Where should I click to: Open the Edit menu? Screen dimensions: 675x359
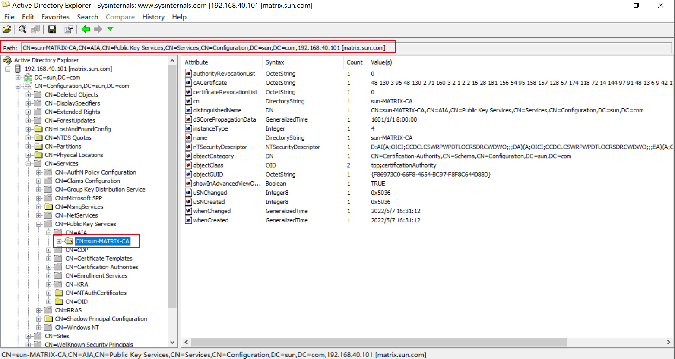pyautogui.click(x=28, y=17)
